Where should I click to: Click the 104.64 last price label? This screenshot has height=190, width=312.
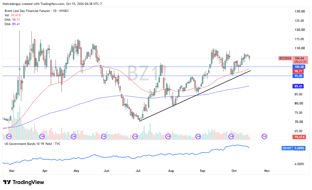pos(300,58)
